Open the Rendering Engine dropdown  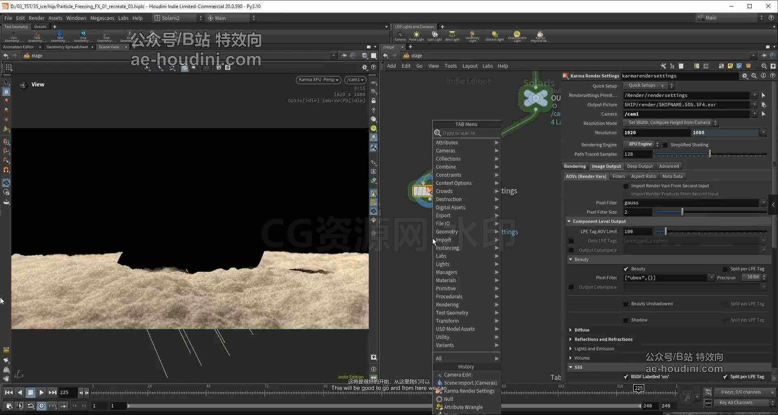pyautogui.click(x=641, y=144)
